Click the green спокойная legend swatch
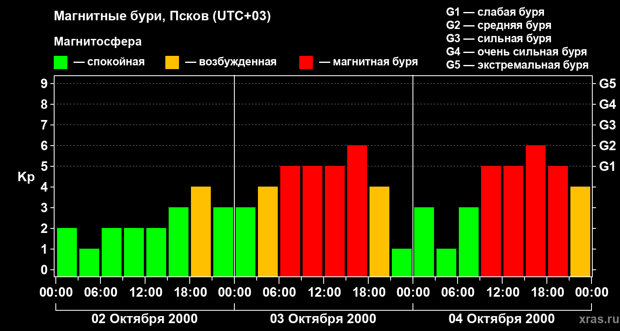Image resolution: width=620 pixels, height=331 pixels. [60, 62]
